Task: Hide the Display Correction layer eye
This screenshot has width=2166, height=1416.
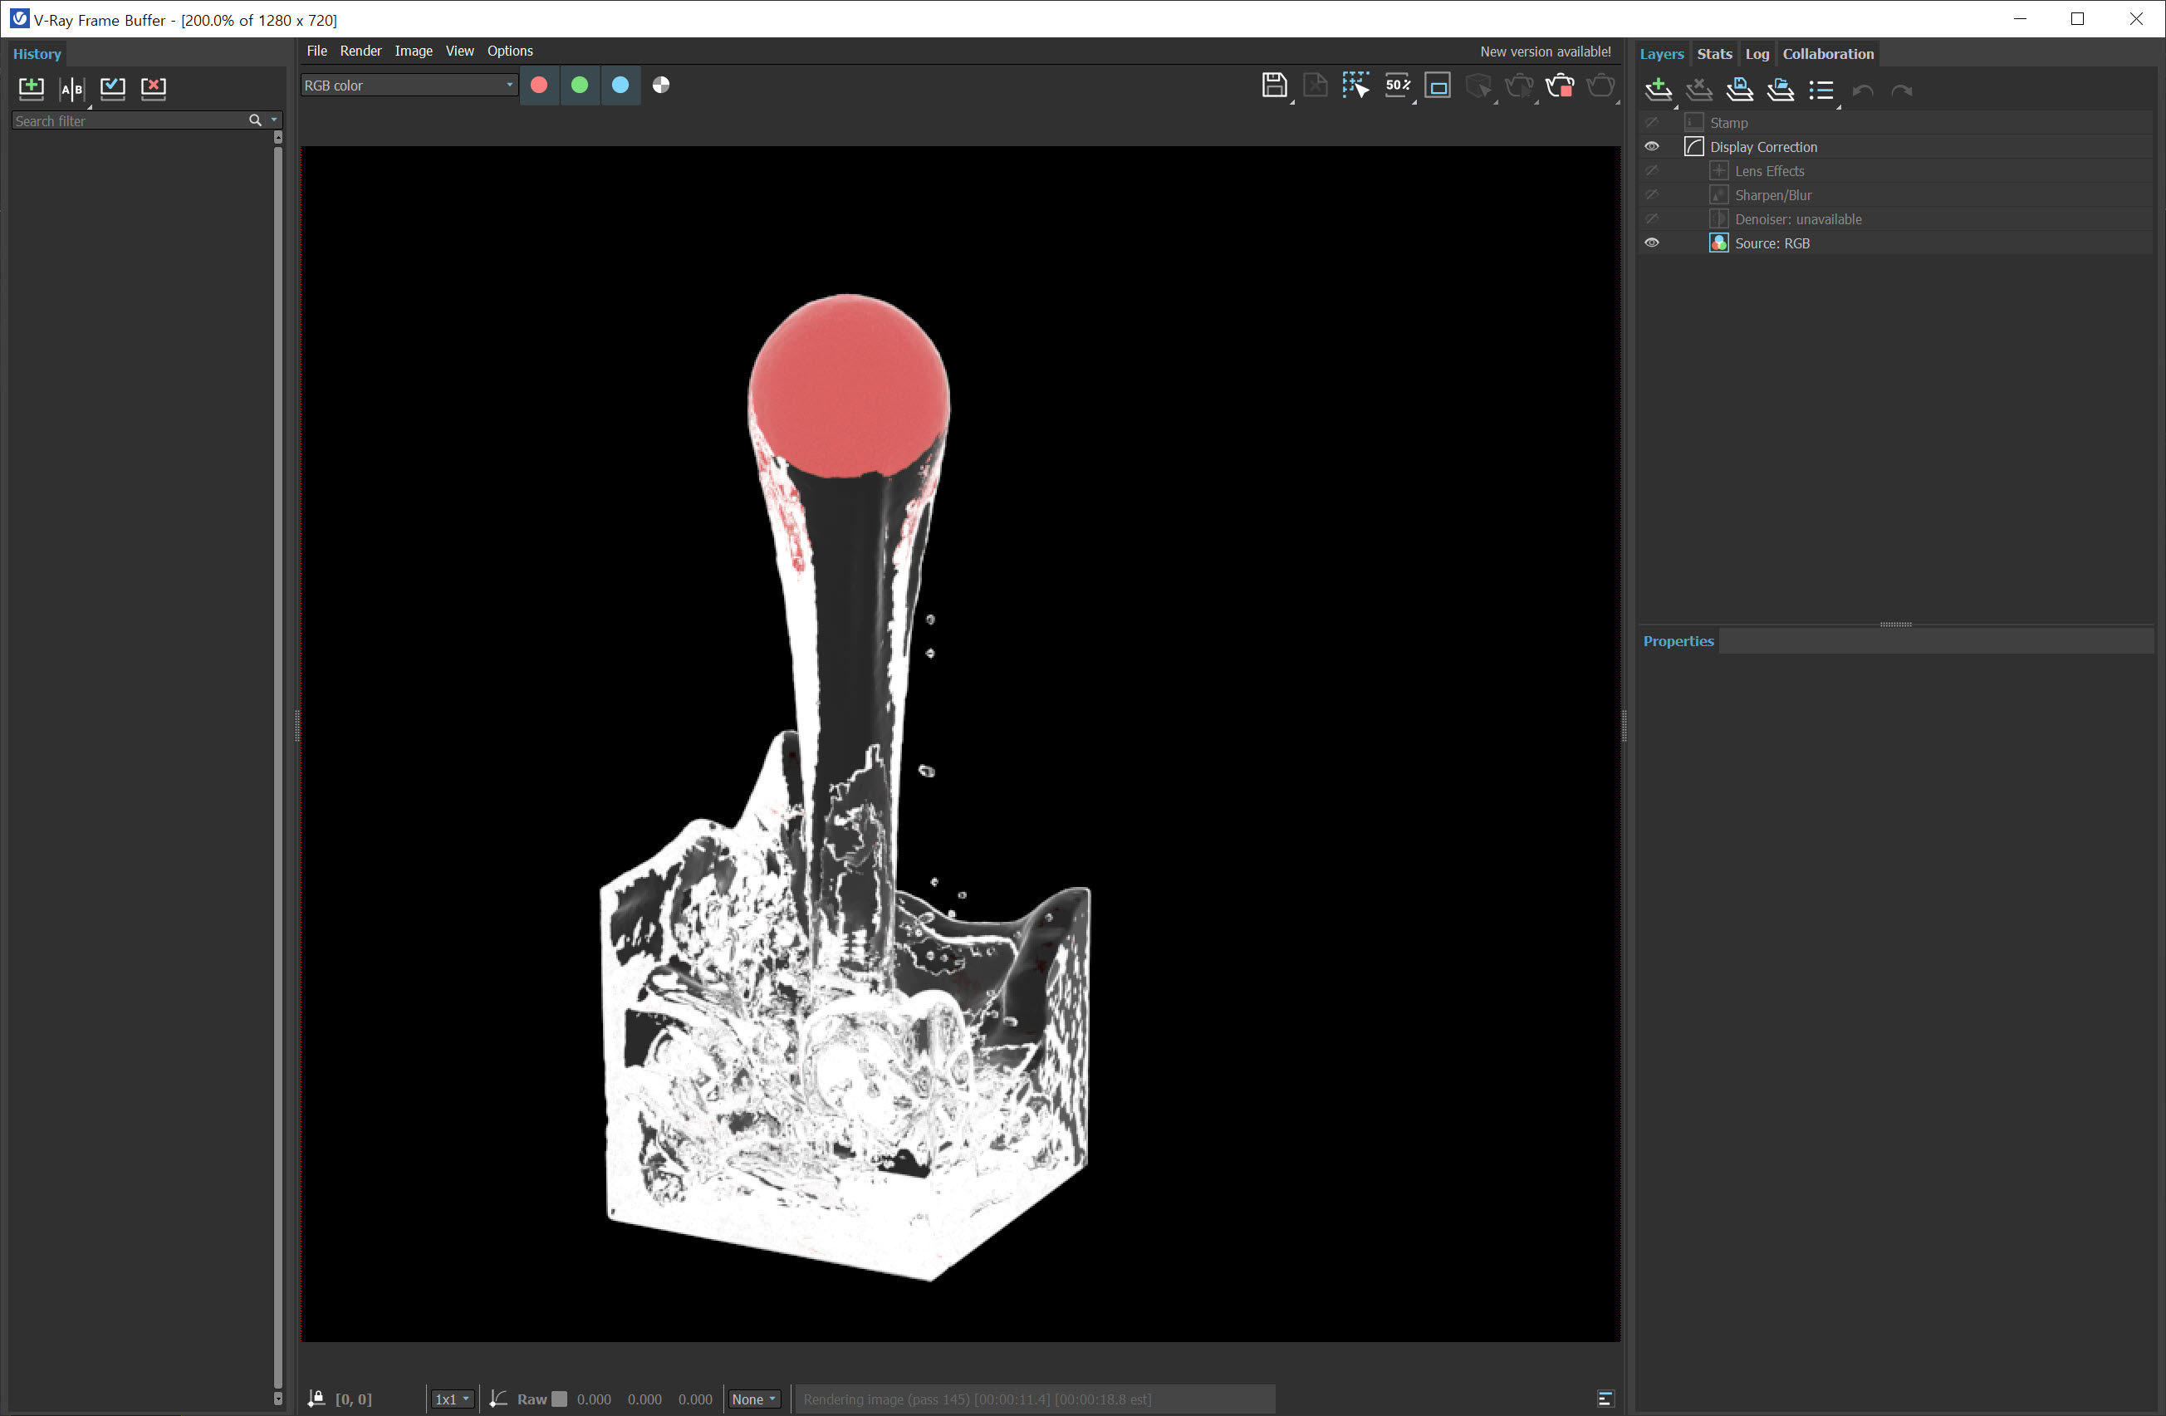Action: coord(1652,146)
